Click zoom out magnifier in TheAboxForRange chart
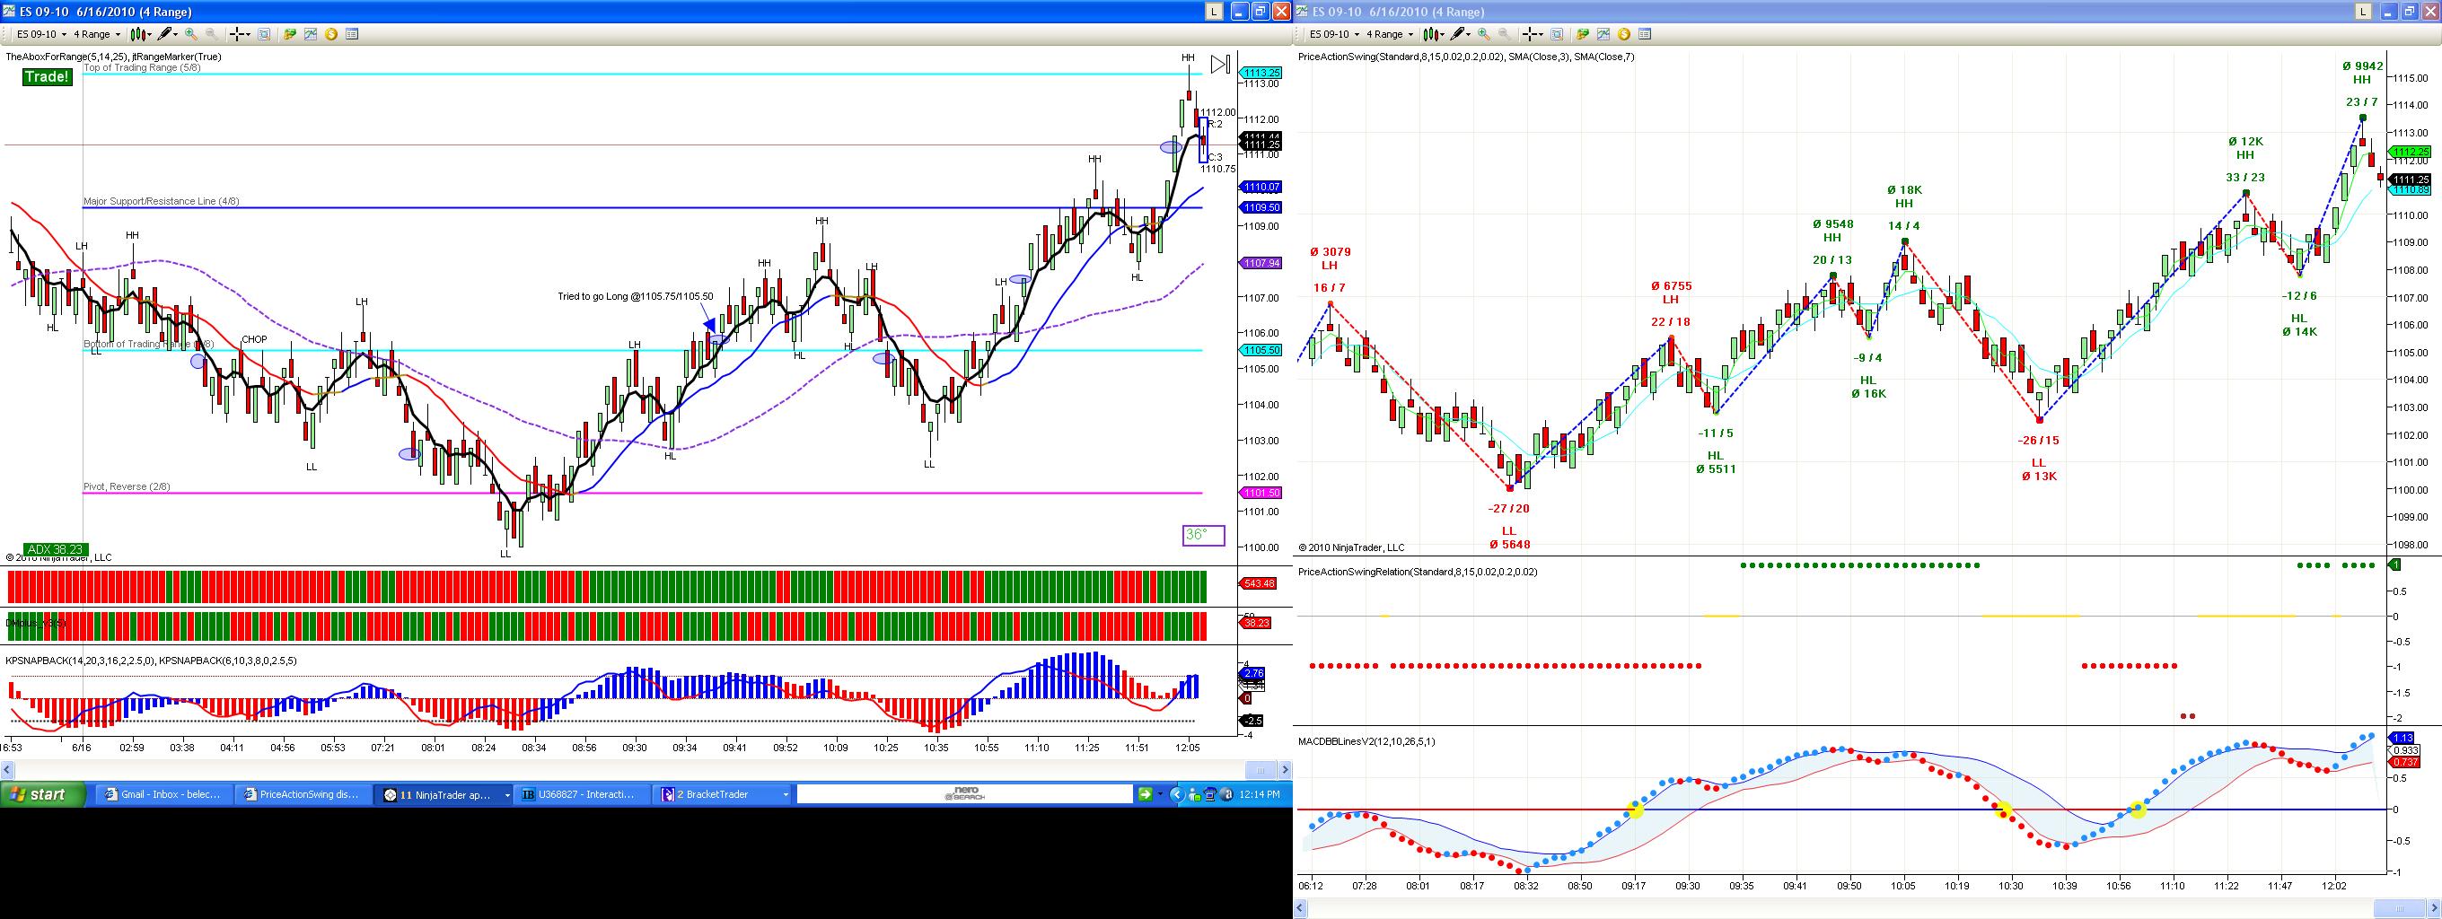 click(211, 34)
